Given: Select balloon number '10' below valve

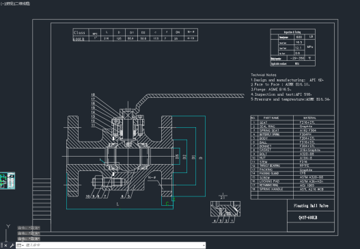Looking at the screenshot, I should [x=87, y=196].
